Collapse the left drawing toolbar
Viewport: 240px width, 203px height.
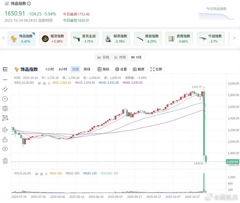(5, 69)
